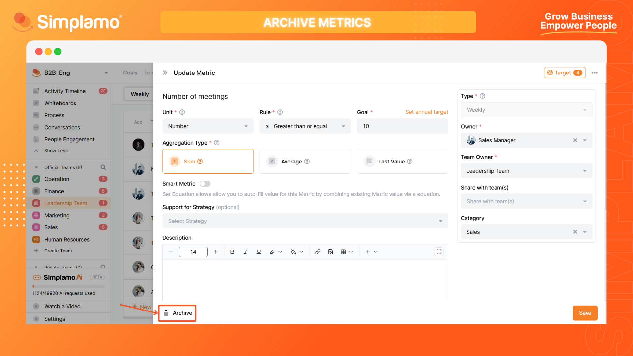Open the plus insert more dropdown
This screenshot has width=633, height=356.
point(371,252)
